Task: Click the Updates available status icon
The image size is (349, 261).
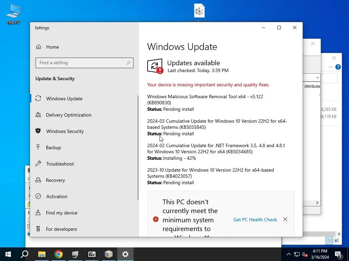Action: (x=155, y=66)
